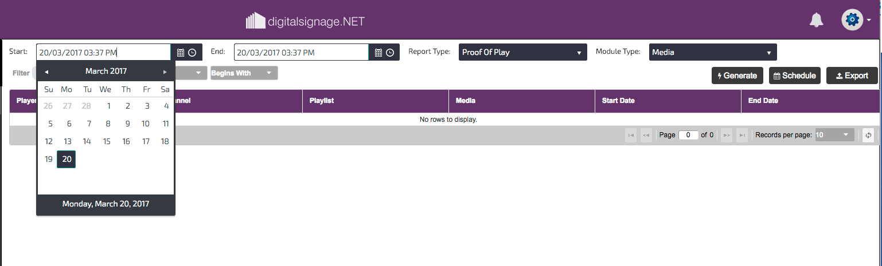Viewport: 882px width, 266px height.
Task: Click the End date input field
Action: tap(301, 53)
